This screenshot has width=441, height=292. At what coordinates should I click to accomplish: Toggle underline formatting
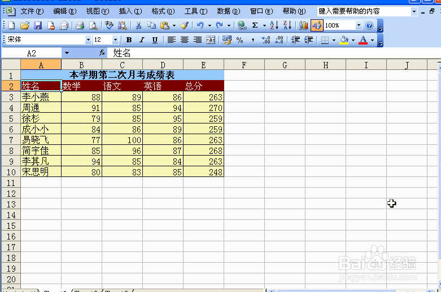(x=155, y=40)
